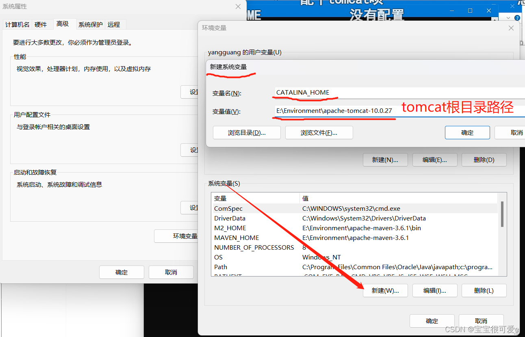525x337 pixels.
Task: Click the 浏览文件(F)... button
Action: [319, 133]
